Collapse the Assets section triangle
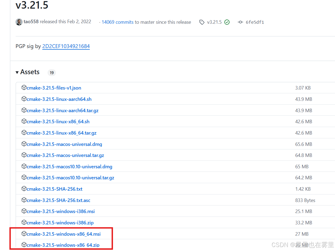 point(17,72)
